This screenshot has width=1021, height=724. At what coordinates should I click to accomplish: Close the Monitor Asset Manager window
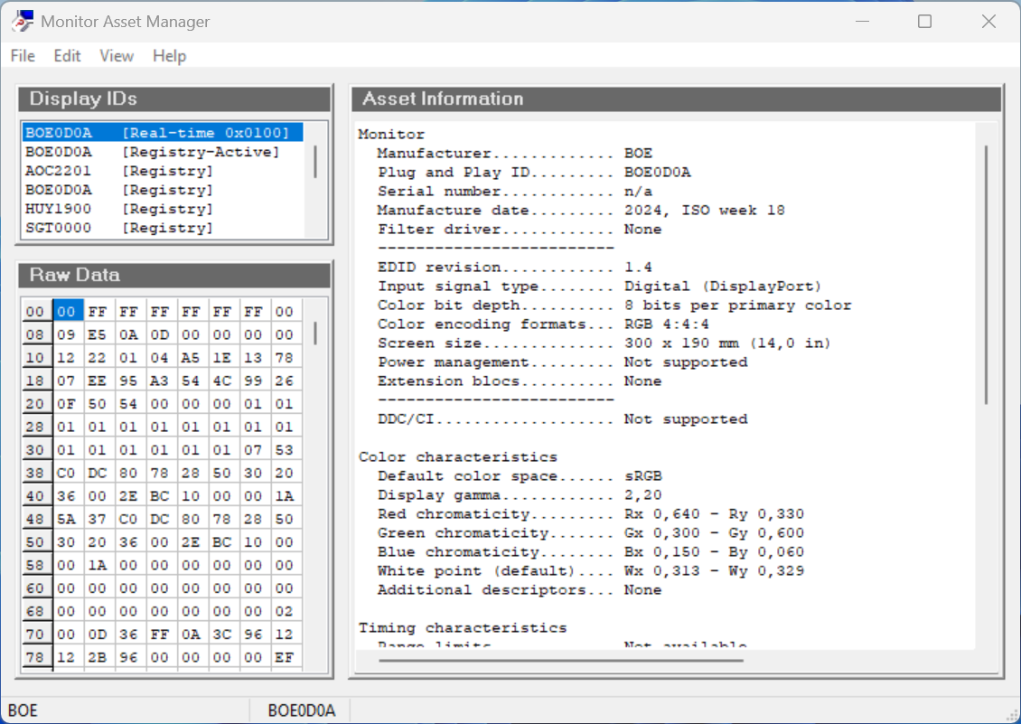click(x=988, y=22)
